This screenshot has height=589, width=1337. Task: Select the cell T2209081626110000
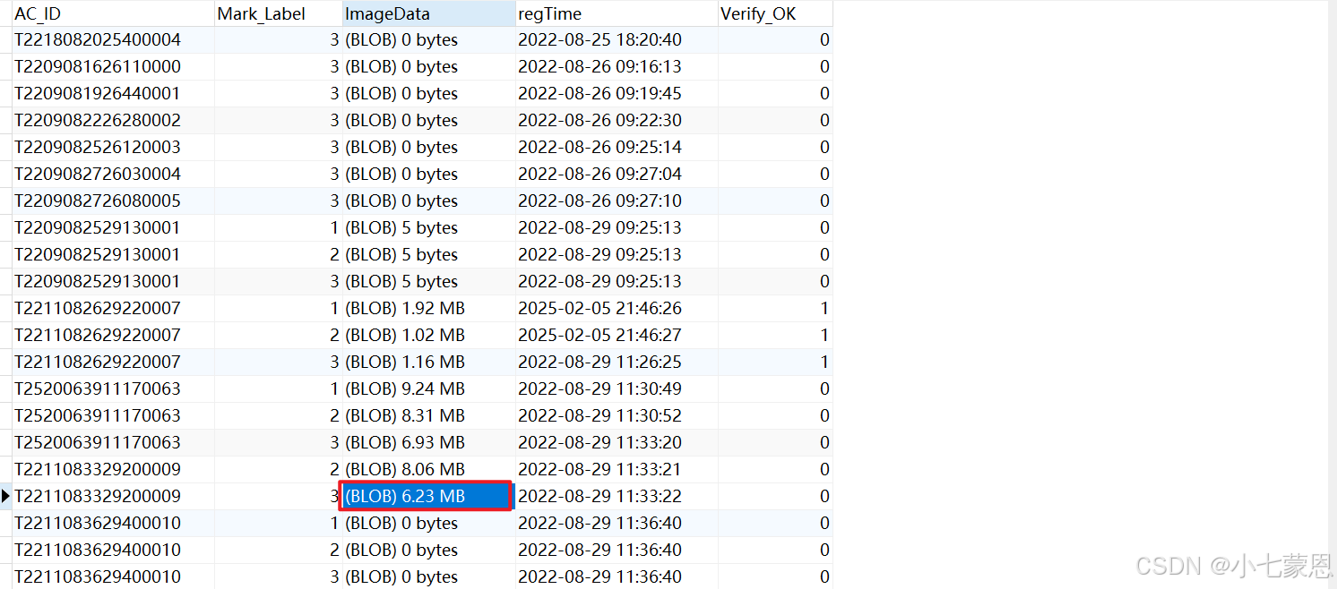coord(113,67)
